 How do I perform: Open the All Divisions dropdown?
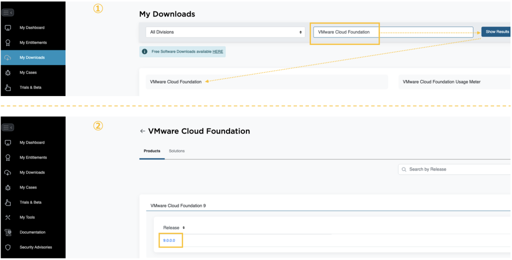(225, 32)
